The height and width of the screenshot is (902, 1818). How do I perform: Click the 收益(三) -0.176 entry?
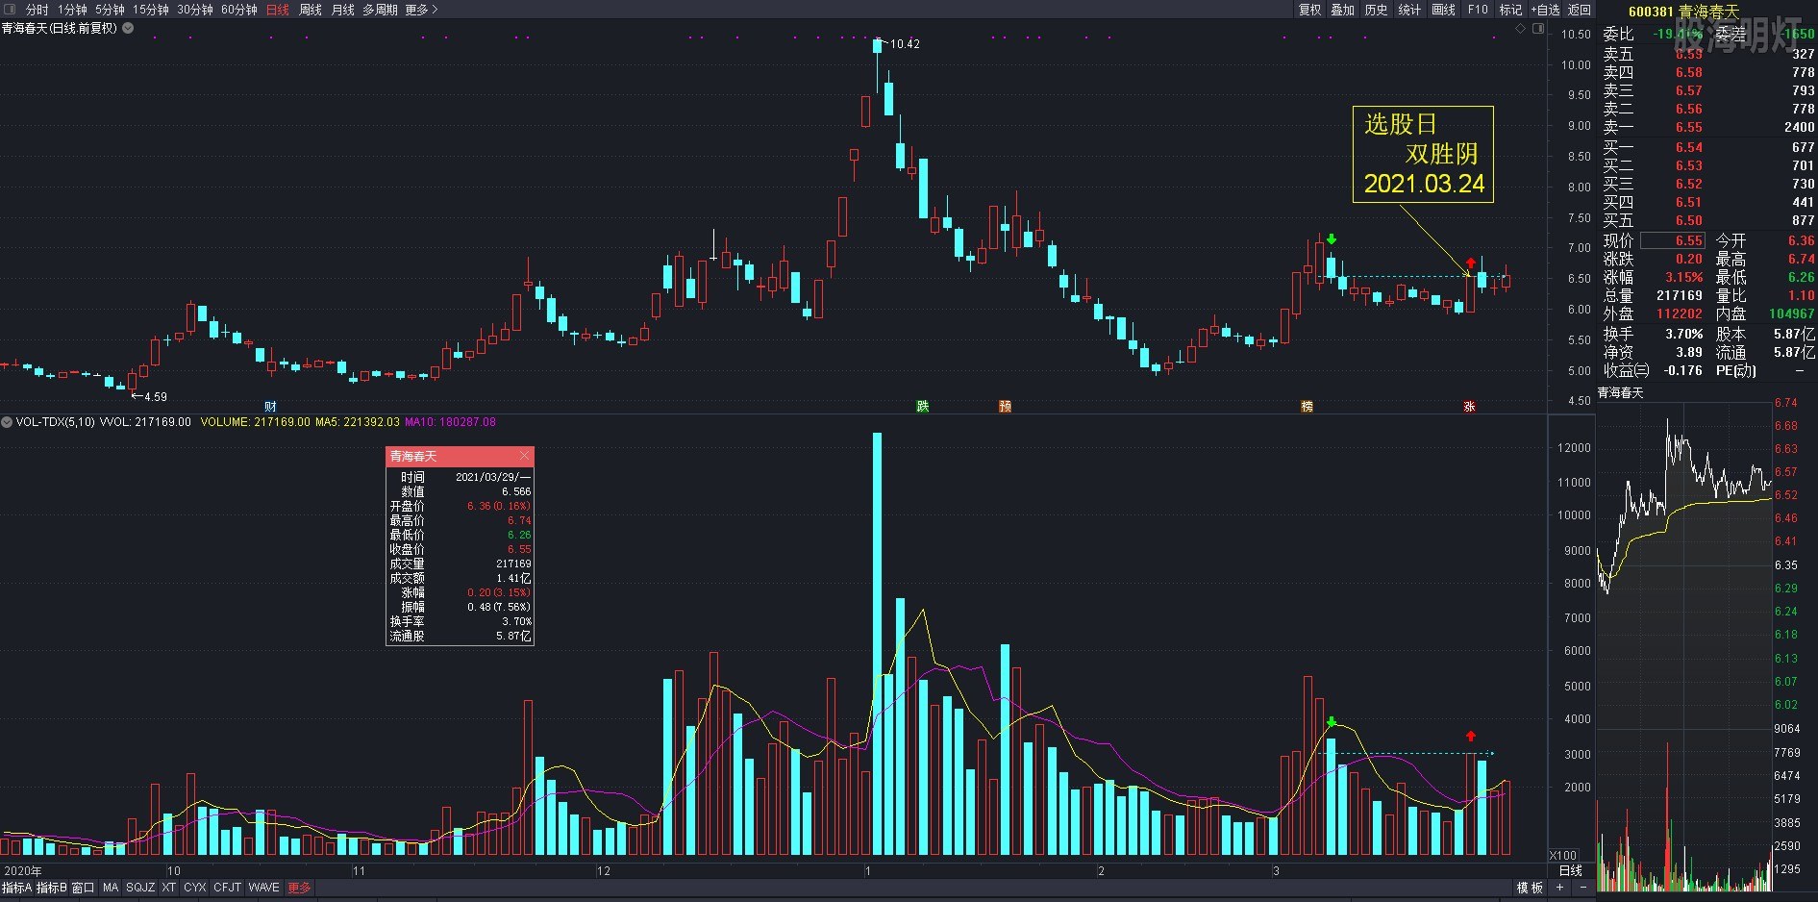(1653, 370)
